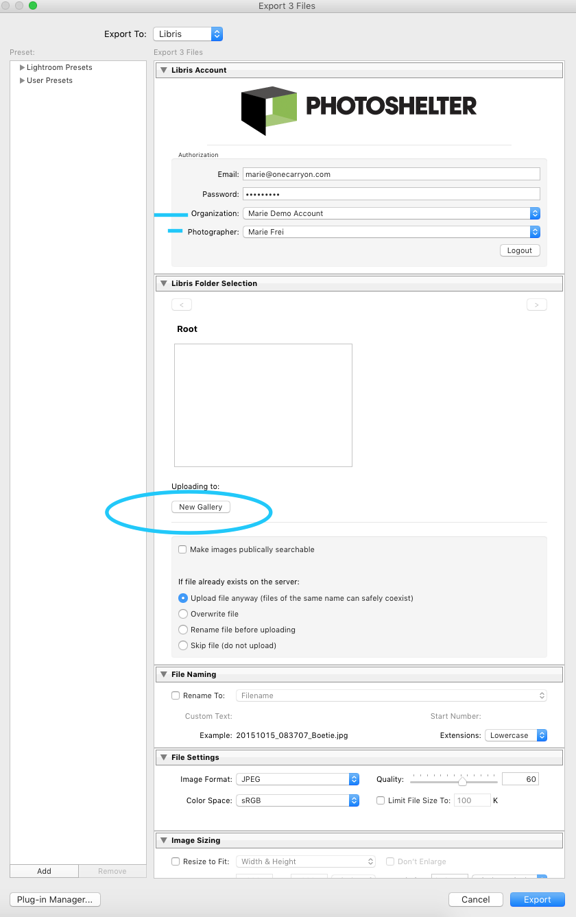Expand the User Presets tree item
This screenshot has height=917, width=576.
coord(23,80)
